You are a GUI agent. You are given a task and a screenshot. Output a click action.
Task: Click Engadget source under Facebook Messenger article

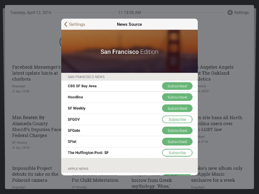click(19, 86)
